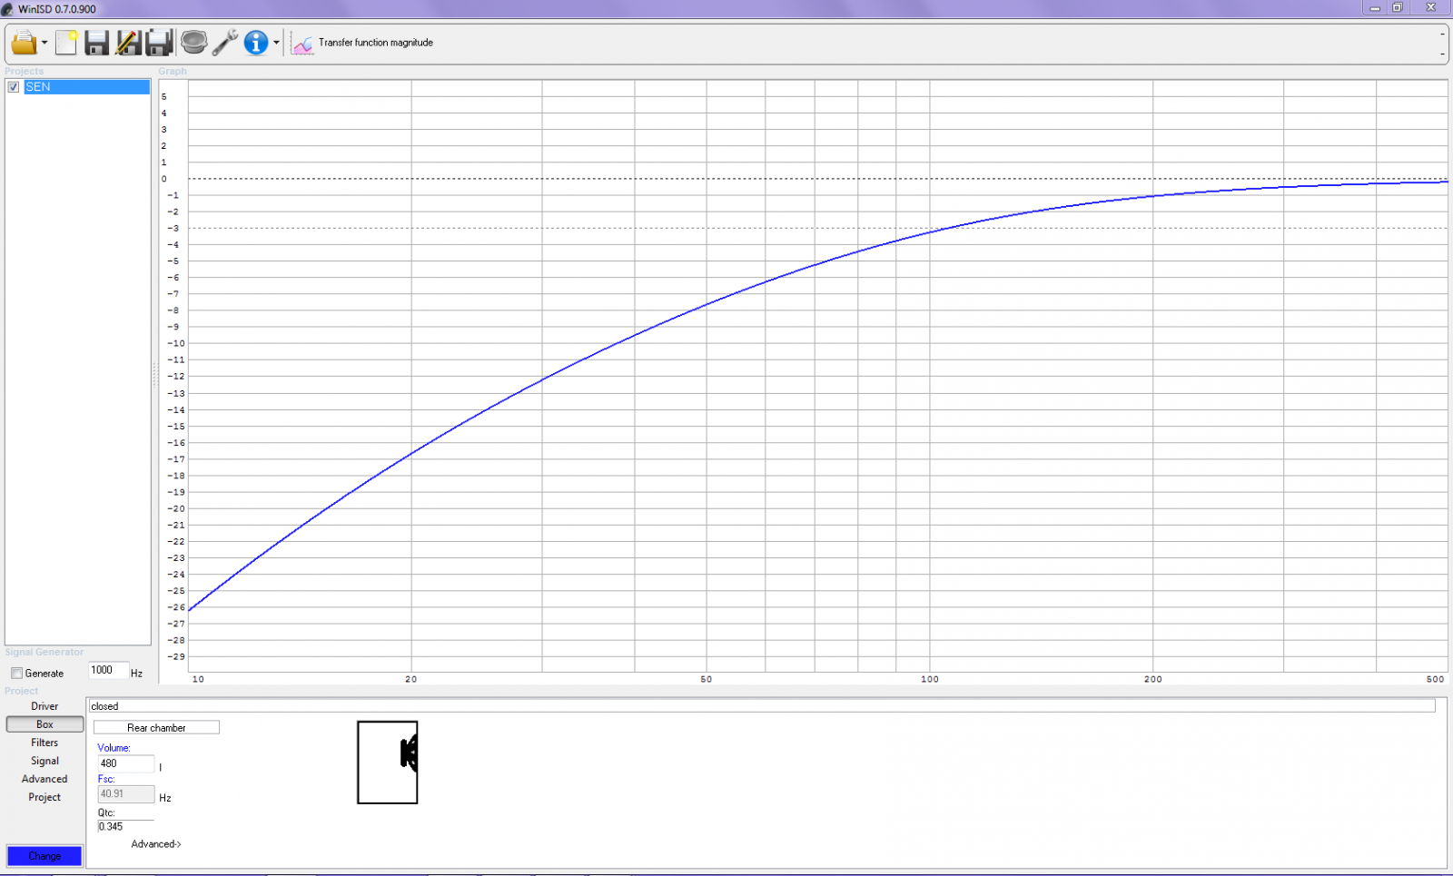Click the blue info icon
Viewport: 1453px width, 876px height.
[x=256, y=43]
